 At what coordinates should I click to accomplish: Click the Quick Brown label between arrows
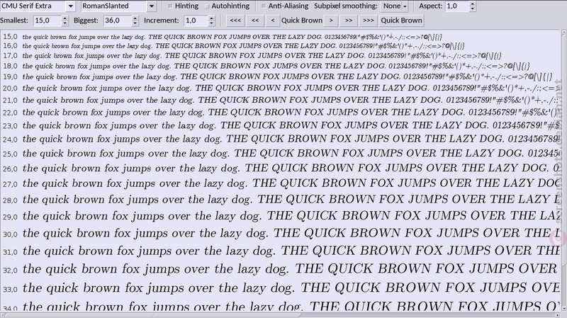pyautogui.click(x=302, y=21)
